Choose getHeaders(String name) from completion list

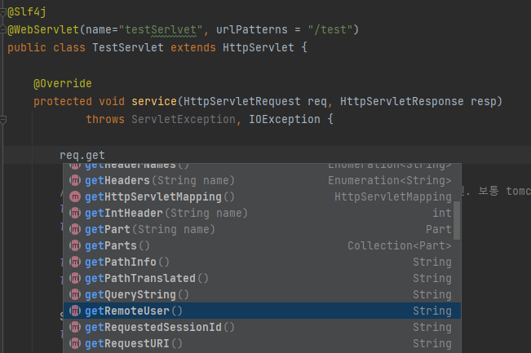pyautogui.click(x=262, y=180)
